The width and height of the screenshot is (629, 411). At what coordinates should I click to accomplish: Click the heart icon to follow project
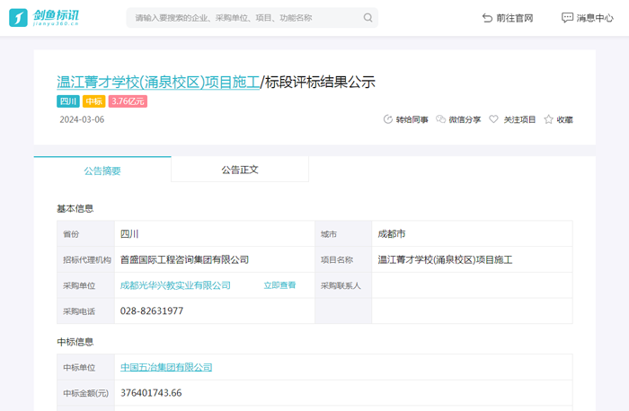[x=493, y=119]
